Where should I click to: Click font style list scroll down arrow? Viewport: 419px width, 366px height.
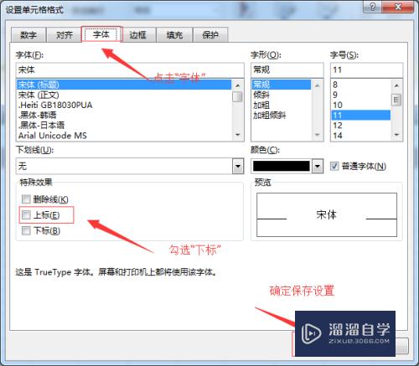pyautogui.click(x=318, y=135)
